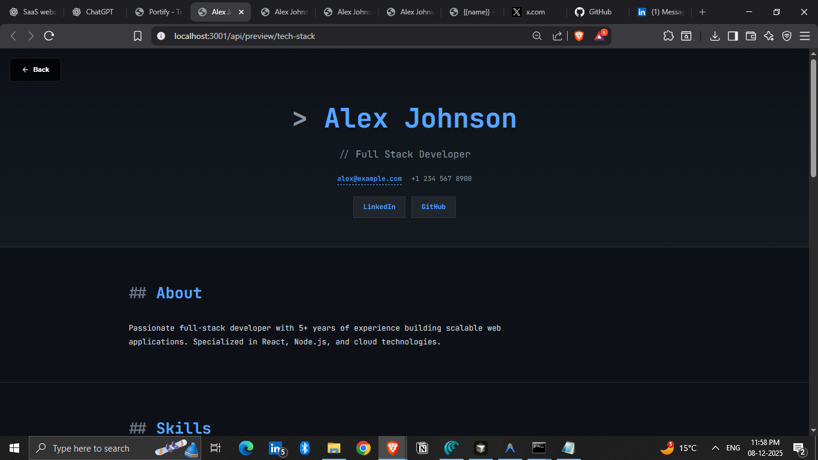Open the Brave Rewards triangle icon
The image size is (818, 460).
(599, 36)
